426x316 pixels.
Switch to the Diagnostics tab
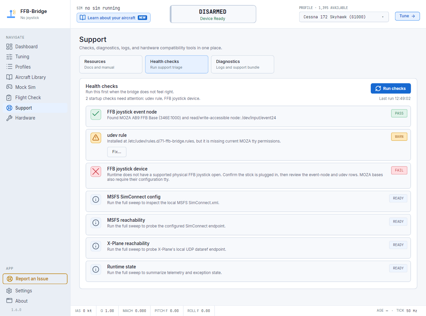point(243,64)
